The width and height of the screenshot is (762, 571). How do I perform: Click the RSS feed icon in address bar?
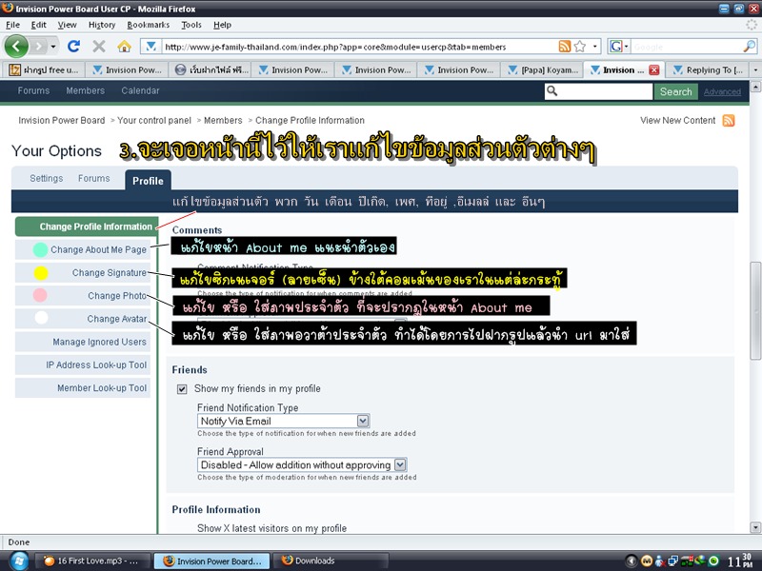click(564, 47)
